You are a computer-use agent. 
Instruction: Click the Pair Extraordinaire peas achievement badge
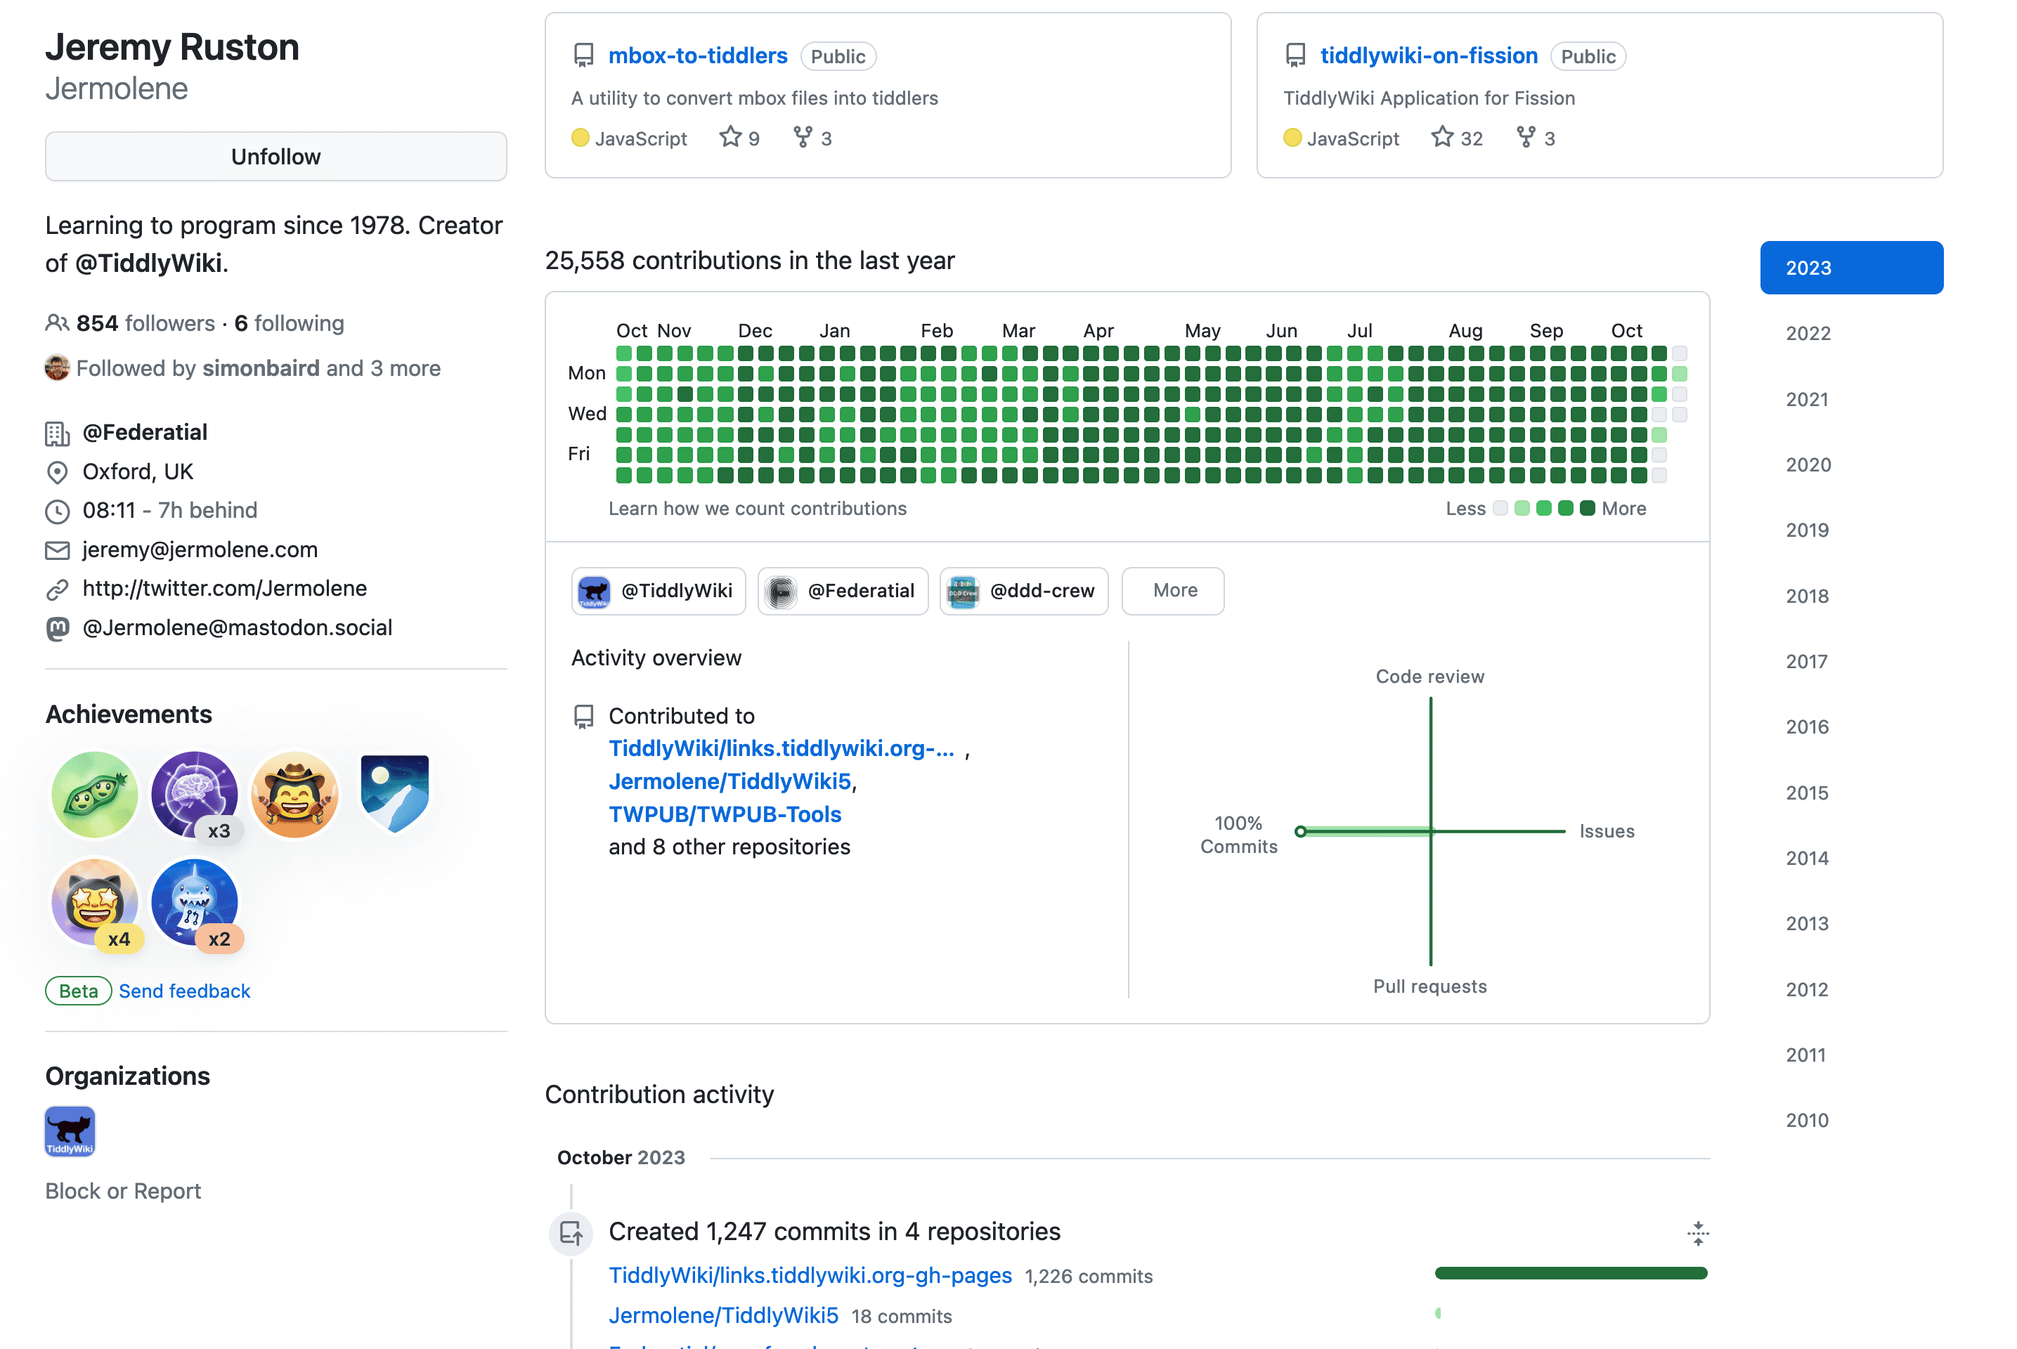[95, 793]
